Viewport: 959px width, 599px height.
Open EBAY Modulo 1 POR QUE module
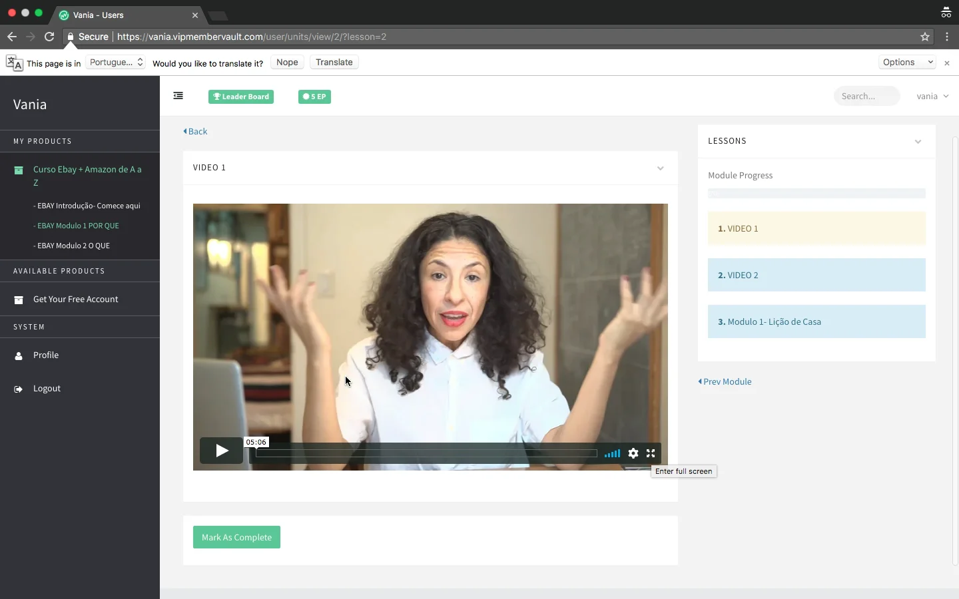point(76,226)
